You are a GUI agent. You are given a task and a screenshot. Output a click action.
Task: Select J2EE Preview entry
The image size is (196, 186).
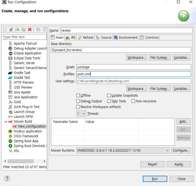21,87
